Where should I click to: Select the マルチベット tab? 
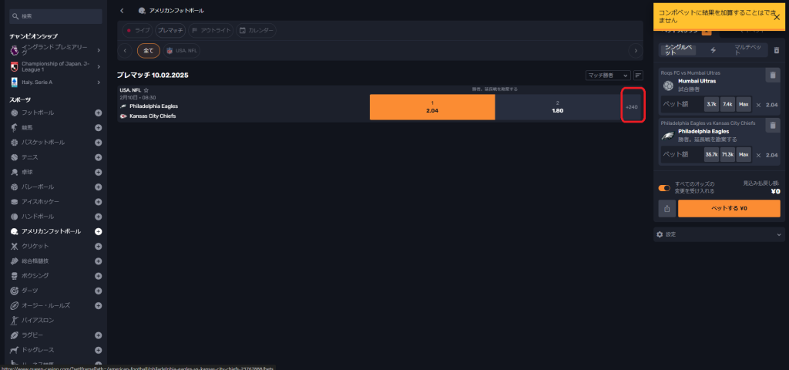pyautogui.click(x=747, y=50)
